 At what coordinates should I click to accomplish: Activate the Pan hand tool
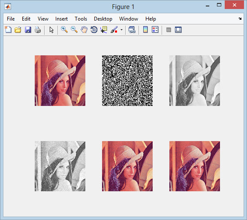pyautogui.click(x=84, y=30)
